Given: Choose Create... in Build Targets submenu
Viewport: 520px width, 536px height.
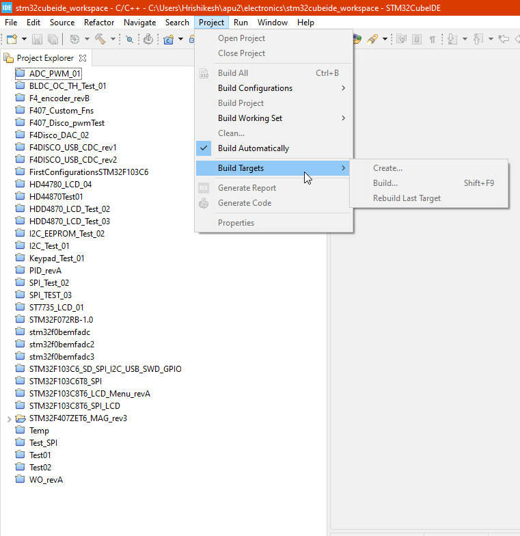Looking at the screenshot, I should pyautogui.click(x=429, y=168).
